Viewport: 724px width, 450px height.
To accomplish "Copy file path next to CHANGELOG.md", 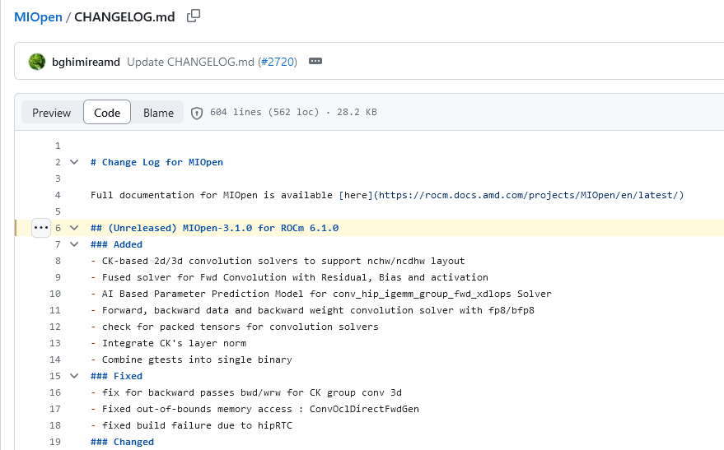I will tap(194, 16).
